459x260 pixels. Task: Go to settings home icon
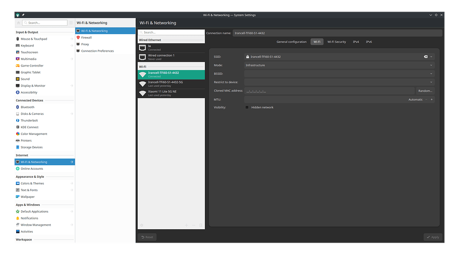click(x=18, y=23)
